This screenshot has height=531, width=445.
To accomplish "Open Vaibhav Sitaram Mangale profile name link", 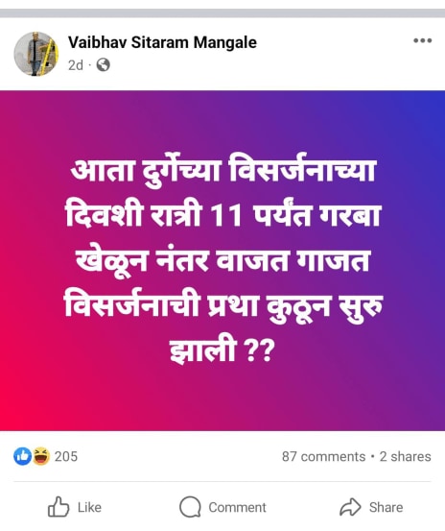I will pos(162,42).
